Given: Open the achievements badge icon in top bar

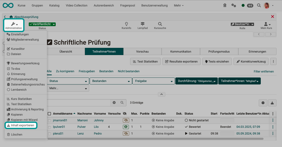Looking at the screenshot, I should 225,5.
